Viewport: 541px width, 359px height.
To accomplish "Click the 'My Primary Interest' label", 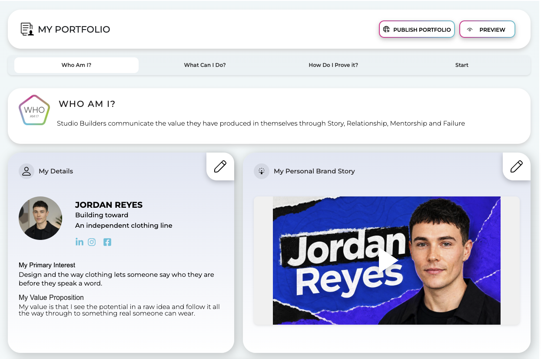I will pos(47,265).
